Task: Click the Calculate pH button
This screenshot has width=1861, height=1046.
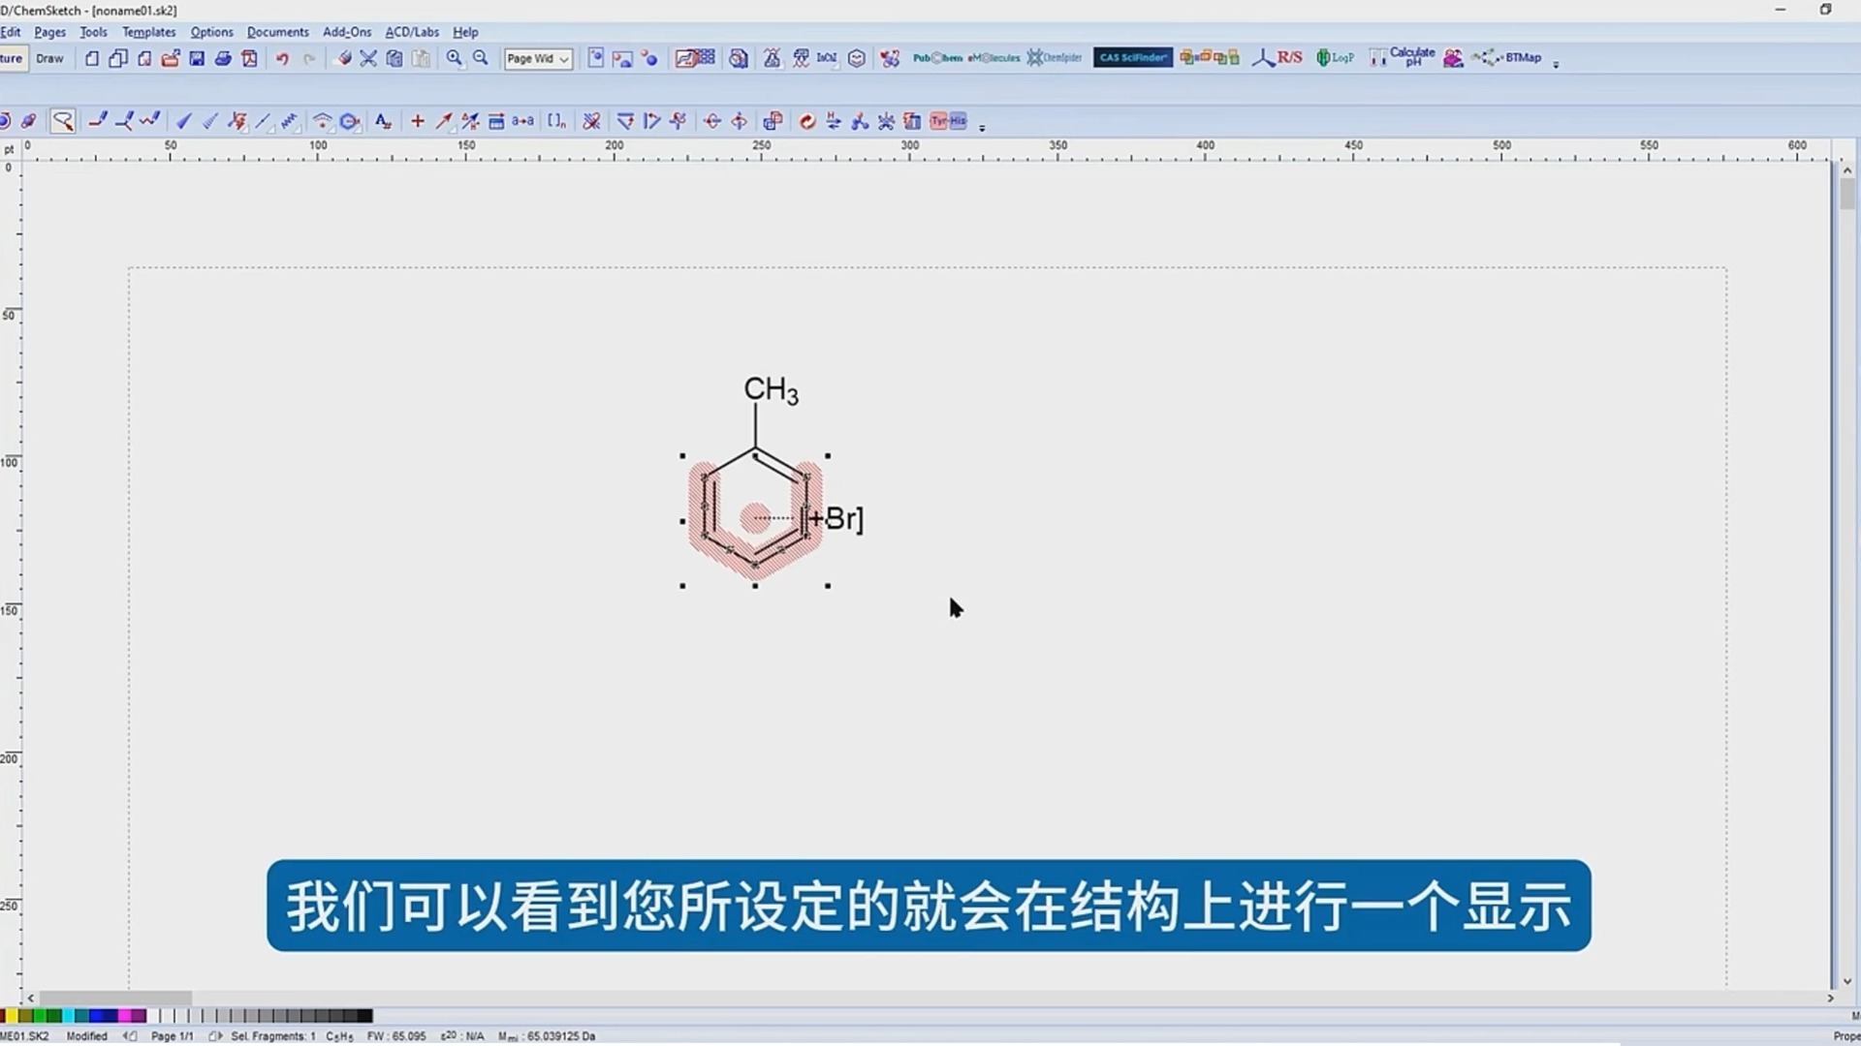Action: point(1402,58)
